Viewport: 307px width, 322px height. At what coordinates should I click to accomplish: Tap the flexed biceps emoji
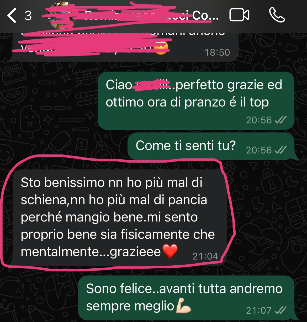(x=183, y=305)
